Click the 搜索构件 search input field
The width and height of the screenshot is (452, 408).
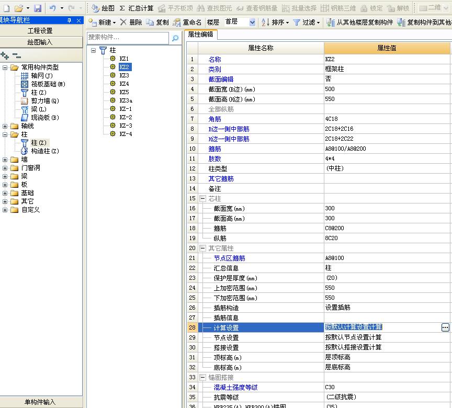(128, 38)
